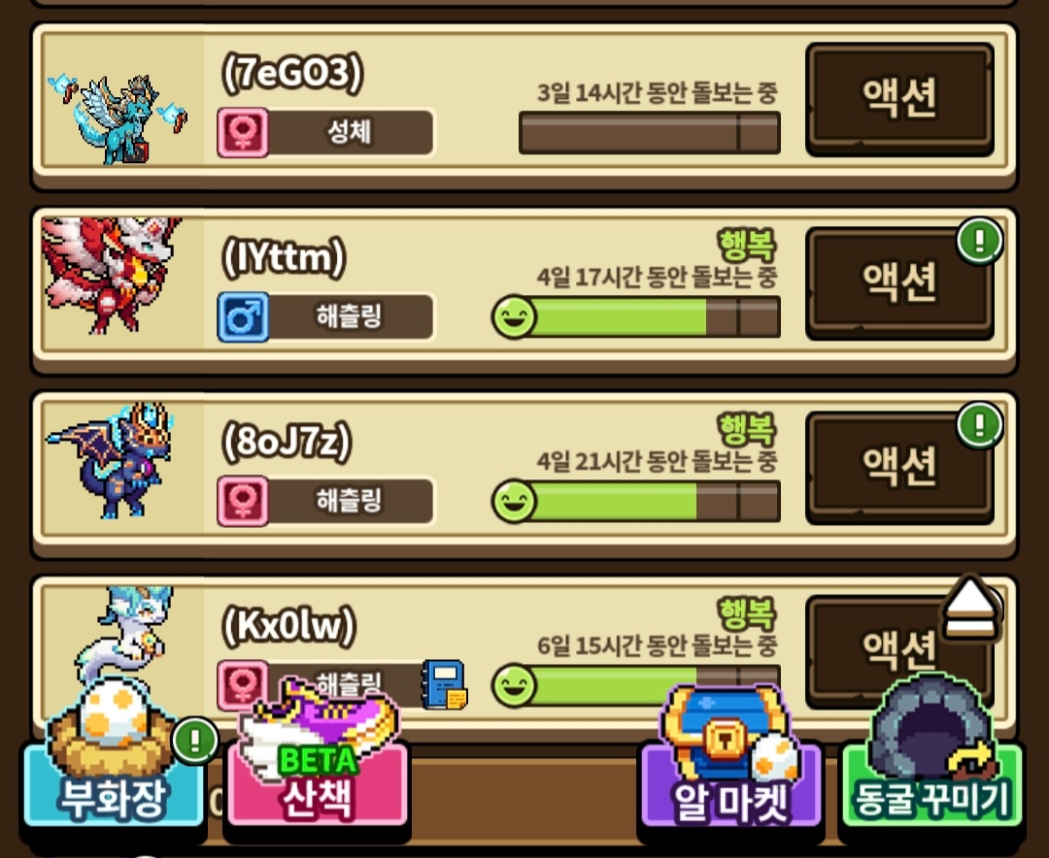Click the blue notebook icon on Kx0lw row

(x=444, y=685)
